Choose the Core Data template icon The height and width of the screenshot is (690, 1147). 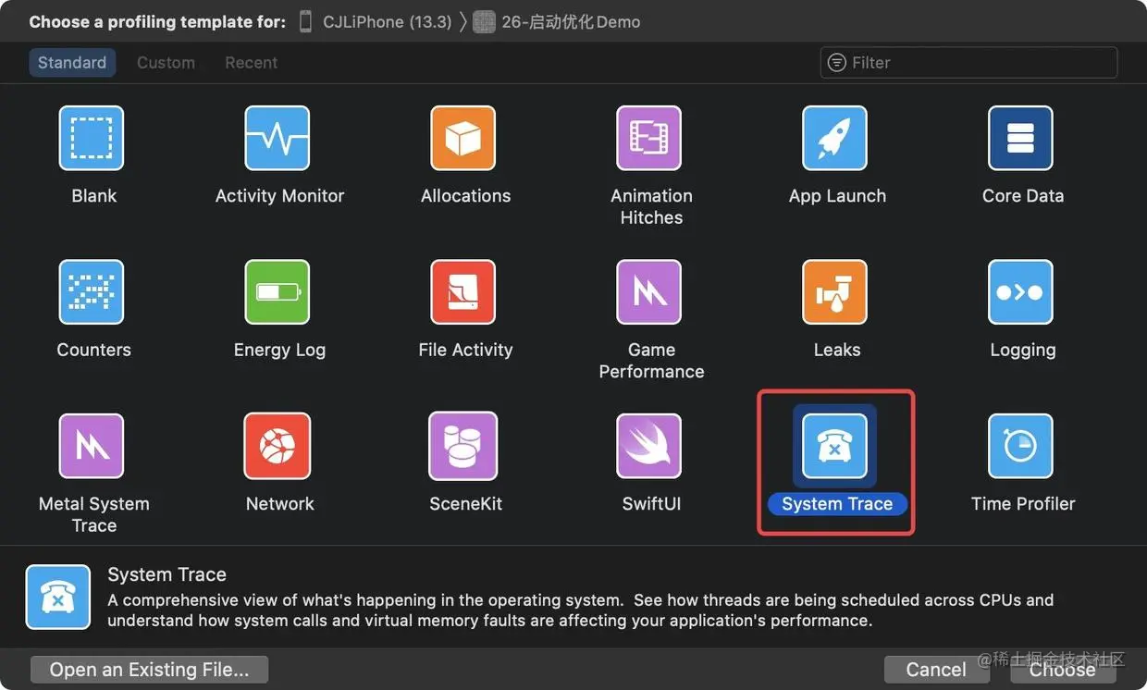(x=1020, y=138)
